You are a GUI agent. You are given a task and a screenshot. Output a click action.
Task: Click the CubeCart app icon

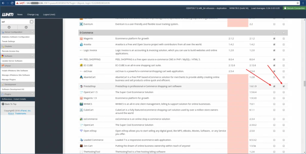[x=81, y=110]
